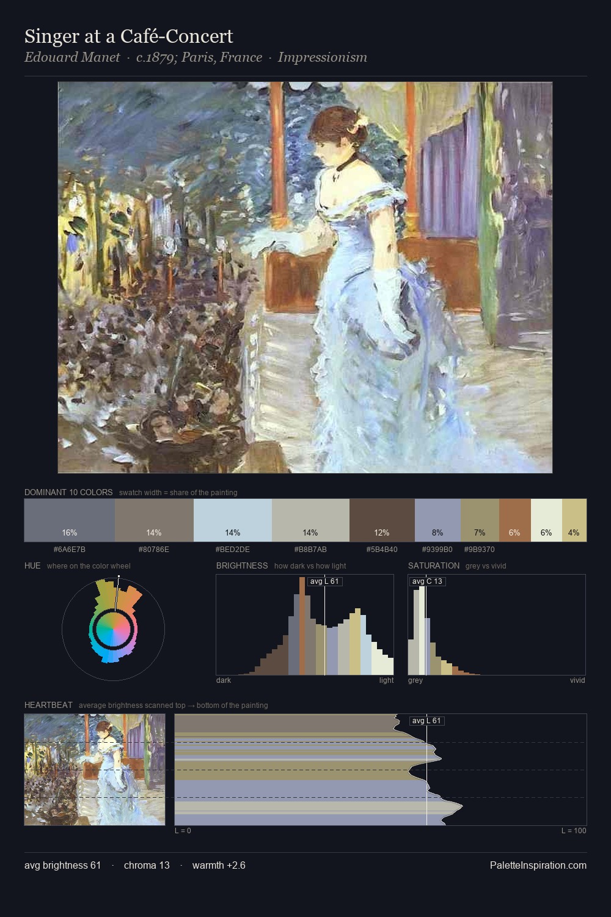This screenshot has width=611, height=917.
Task: Select the #B8B7AB light grey swatch
Action: (310, 520)
